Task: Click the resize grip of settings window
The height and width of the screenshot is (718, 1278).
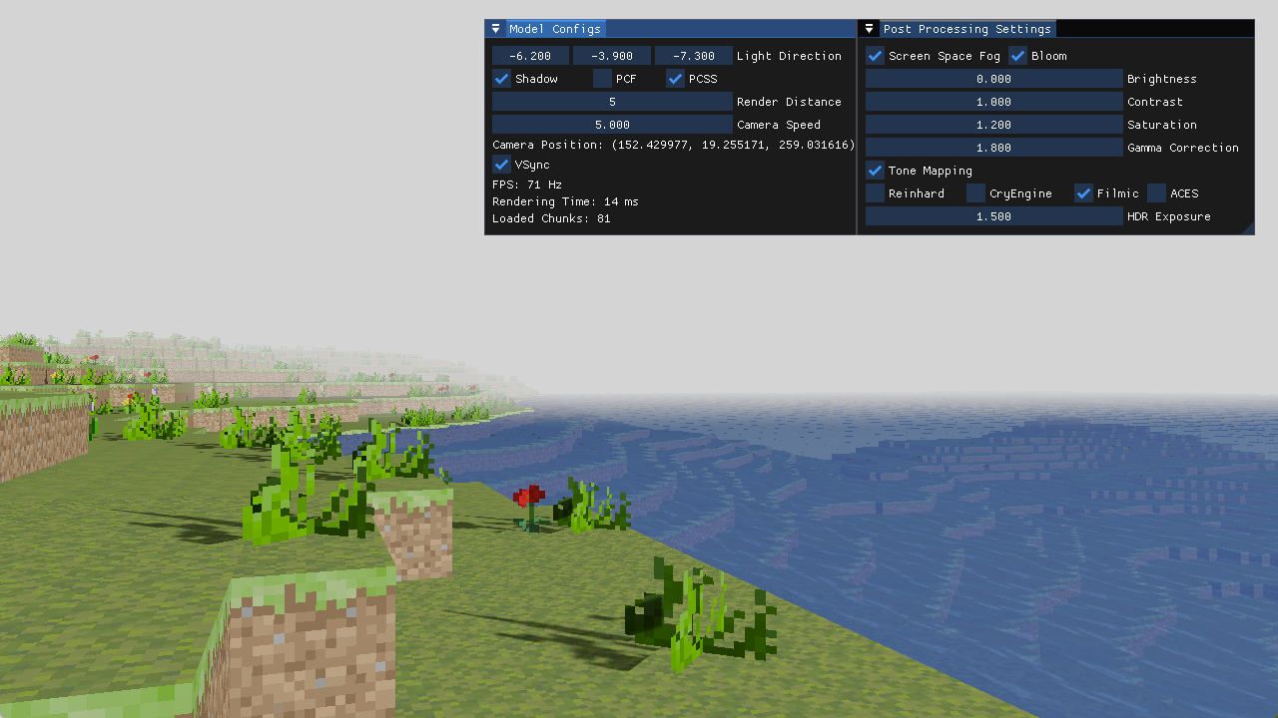Action: click(1248, 229)
